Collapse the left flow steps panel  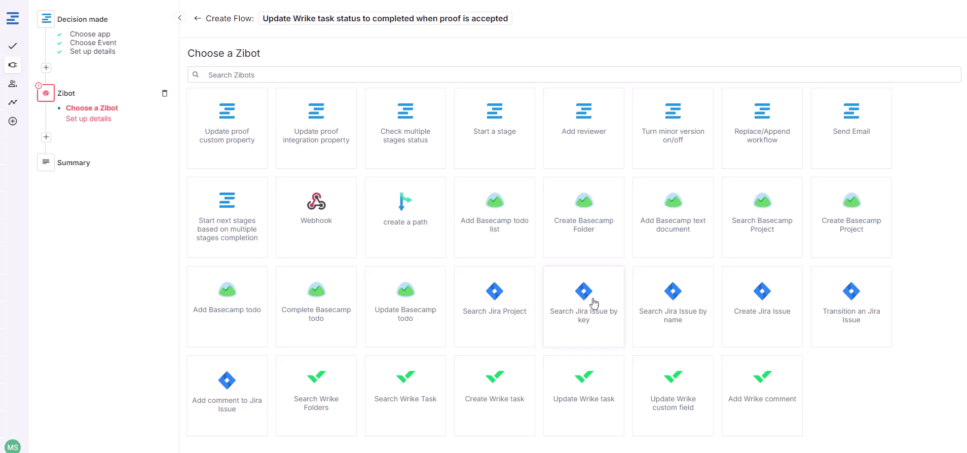tap(179, 18)
